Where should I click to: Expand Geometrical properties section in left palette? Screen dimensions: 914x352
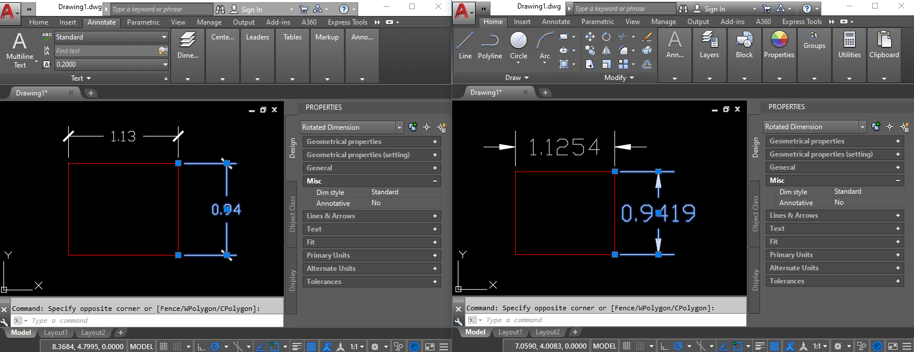pyautogui.click(x=371, y=142)
